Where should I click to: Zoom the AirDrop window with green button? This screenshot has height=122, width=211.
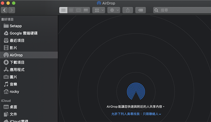click(14, 3)
